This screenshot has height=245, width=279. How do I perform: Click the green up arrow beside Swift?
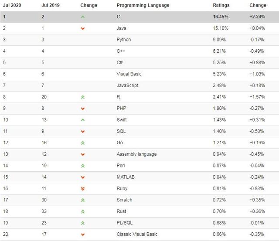[x=83, y=120]
